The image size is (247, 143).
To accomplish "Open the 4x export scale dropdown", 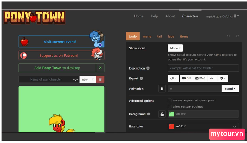I will pos(213,78).
